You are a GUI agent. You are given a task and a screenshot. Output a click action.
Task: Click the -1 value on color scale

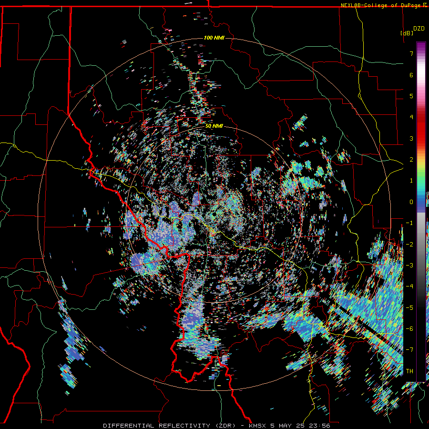point(409,223)
